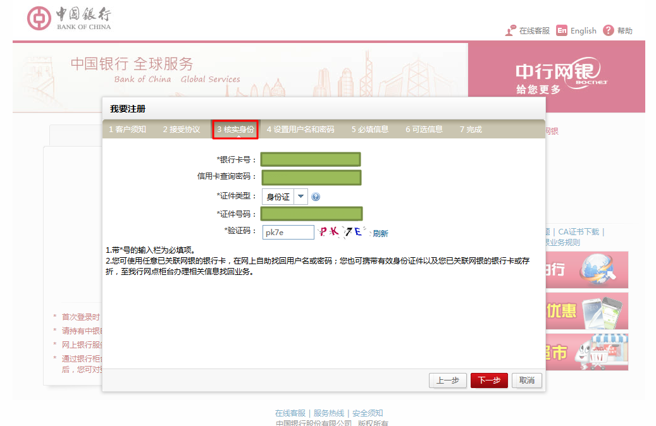Click the Bank of China logo
The width and height of the screenshot is (656, 426).
pos(69,18)
